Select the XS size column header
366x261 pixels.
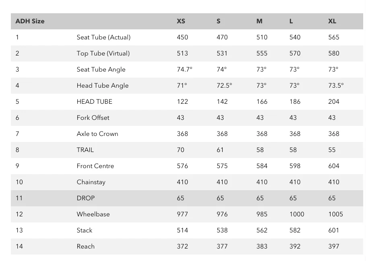pyautogui.click(x=181, y=21)
